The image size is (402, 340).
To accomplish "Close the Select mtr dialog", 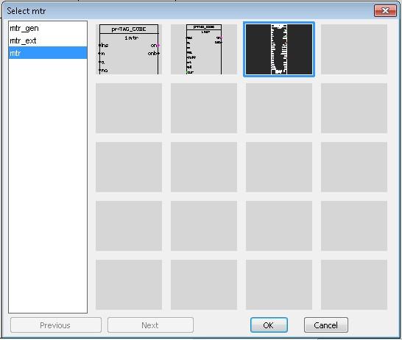I will (x=385, y=11).
